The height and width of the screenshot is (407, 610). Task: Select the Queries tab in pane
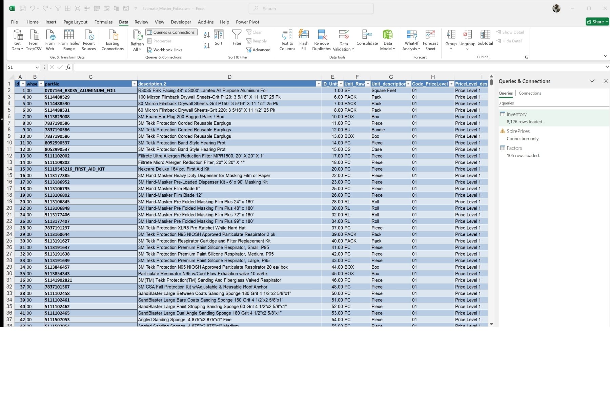[506, 93]
